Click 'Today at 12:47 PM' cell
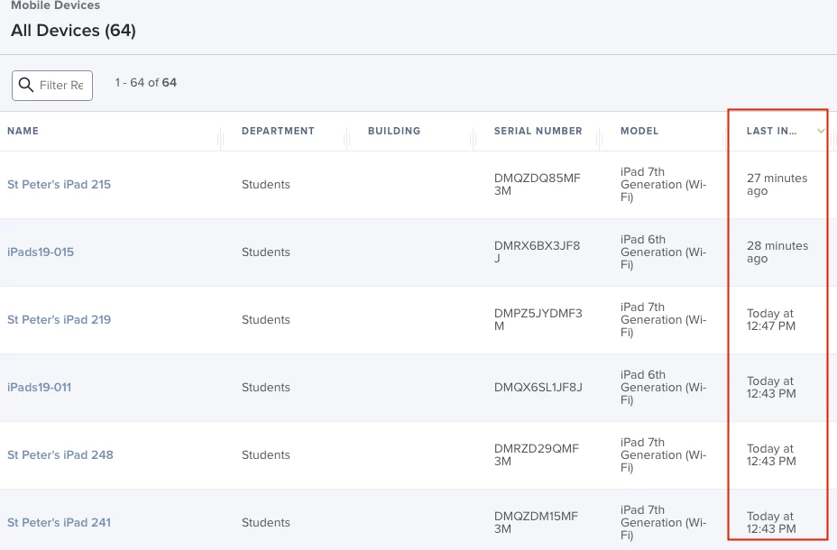The image size is (837, 550). point(771,320)
